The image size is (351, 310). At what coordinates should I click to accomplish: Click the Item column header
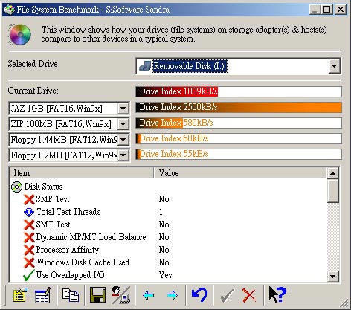tap(82, 173)
